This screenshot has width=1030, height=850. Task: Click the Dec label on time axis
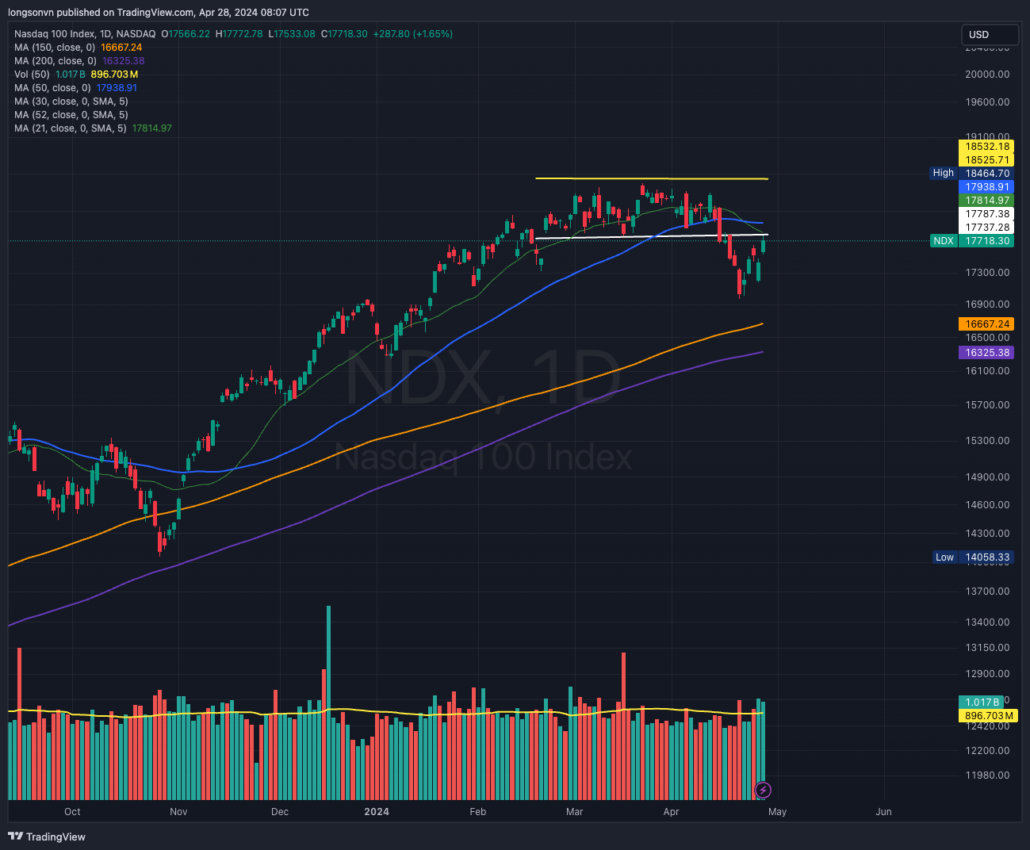(279, 812)
